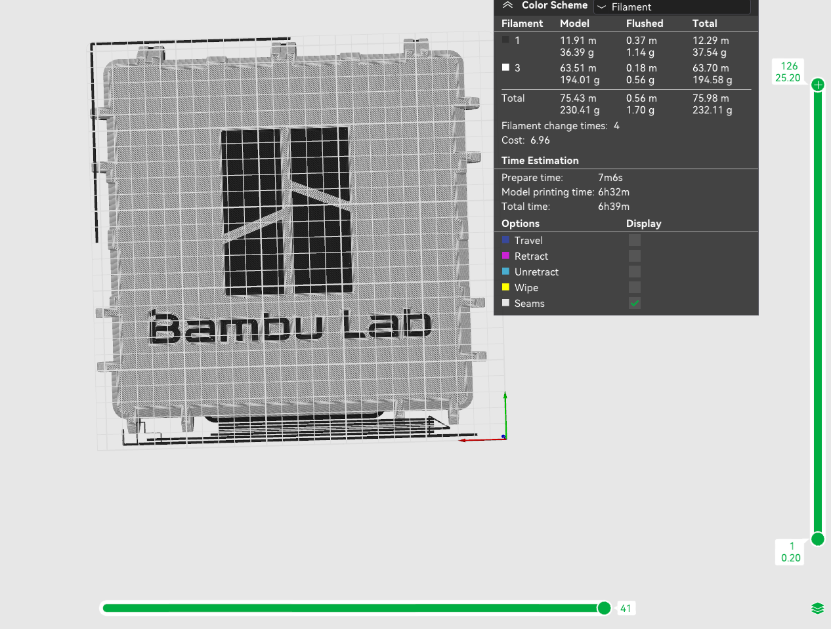Enable the Wipe display checkbox

[635, 287]
